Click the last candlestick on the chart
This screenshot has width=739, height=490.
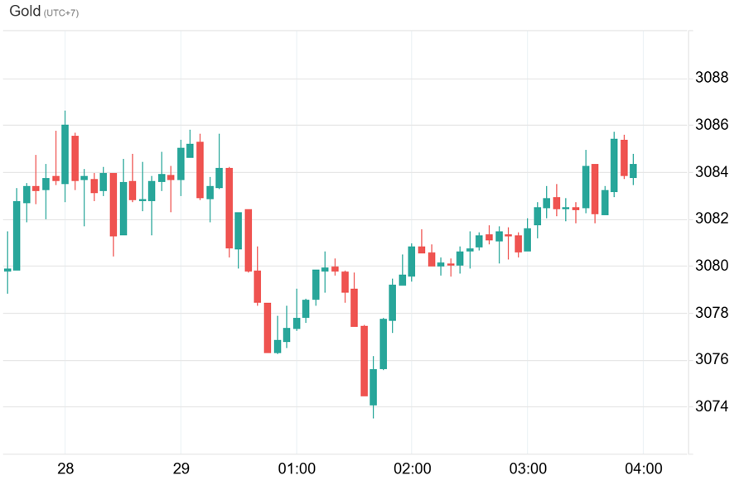coord(633,171)
